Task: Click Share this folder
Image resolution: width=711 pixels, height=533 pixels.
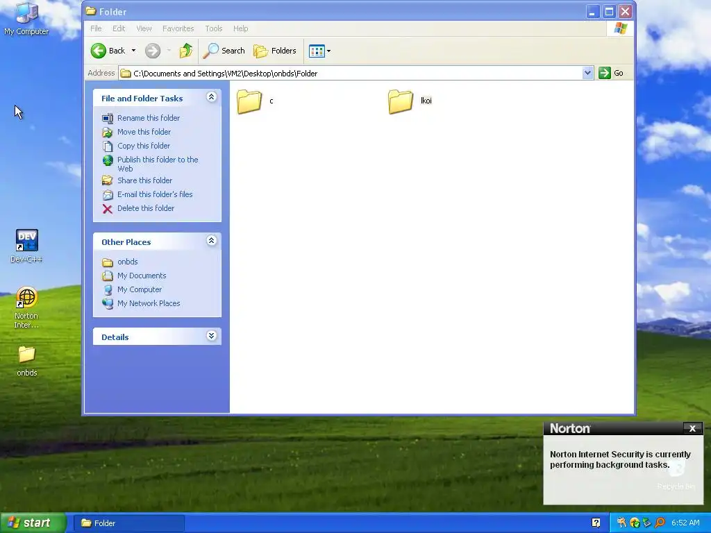Action: pyautogui.click(x=144, y=180)
